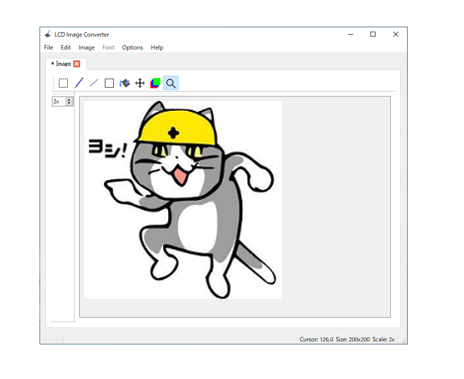
Task: Select the Pen drawing tool
Action: (x=79, y=83)
